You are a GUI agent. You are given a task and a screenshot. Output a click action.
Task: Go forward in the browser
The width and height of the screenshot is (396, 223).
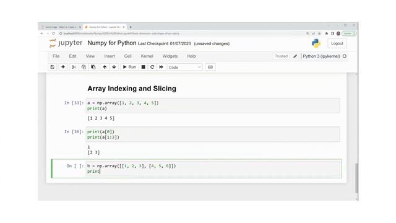click(x=48, y=33)
